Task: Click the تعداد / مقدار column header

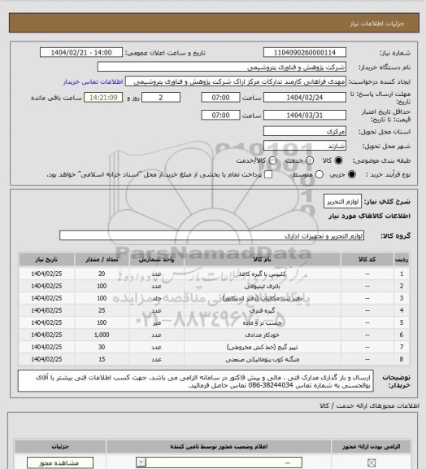Action: click(x=102, y=260)
